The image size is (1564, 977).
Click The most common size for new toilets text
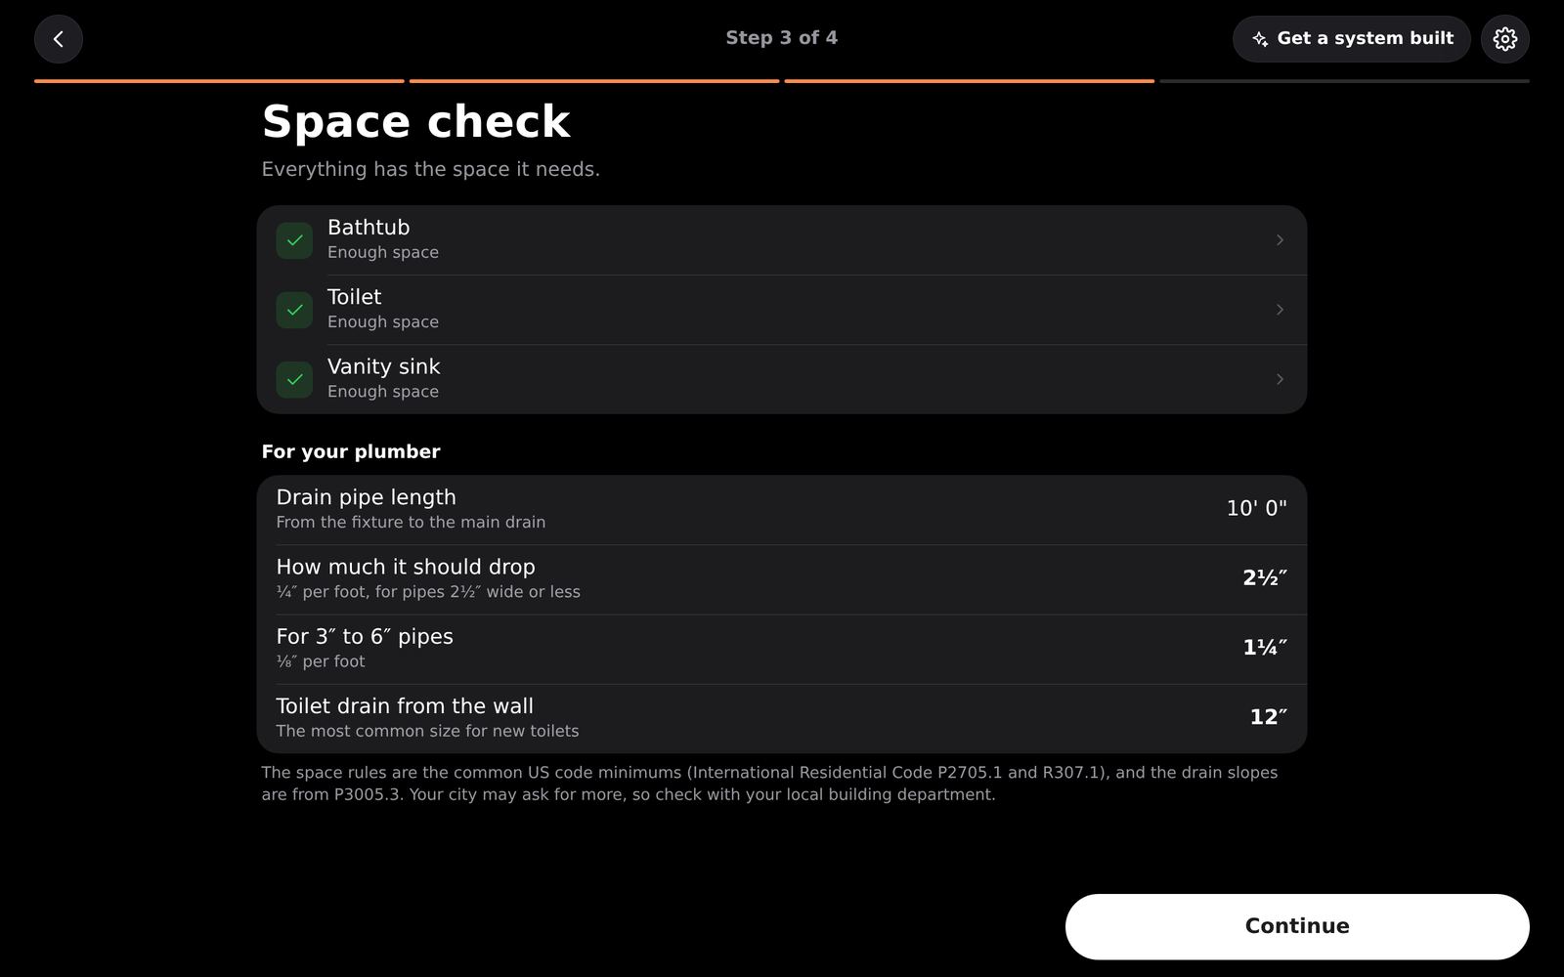(427, 731)
